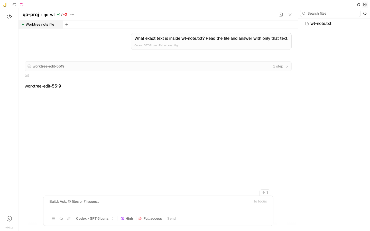Click the 1 step chevron arrow
This screenshot has width=370, height=231.
tap(287, 66)
